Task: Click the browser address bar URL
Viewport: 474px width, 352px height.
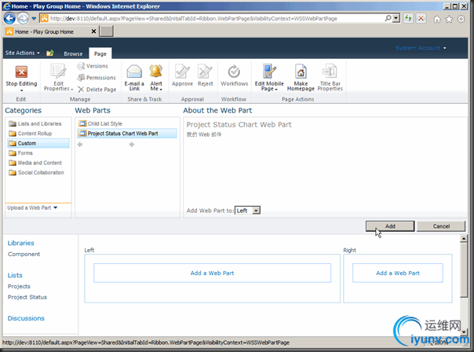Action: [x=194, y=18]
